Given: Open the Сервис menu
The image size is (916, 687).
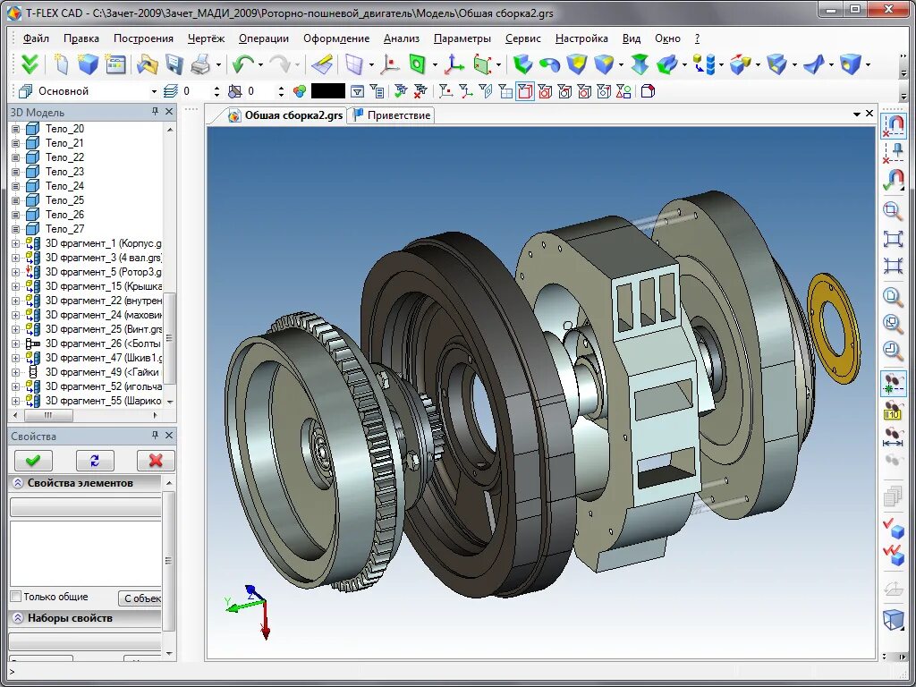Looking at the screenshot, I should 522,38.
